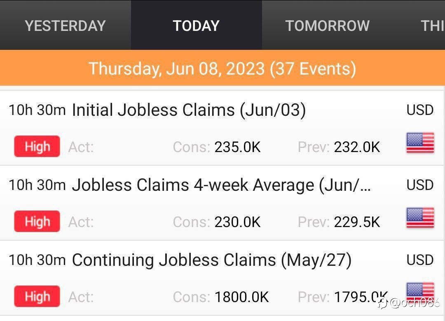Open Continuing Jobless Claims (May/27) event

pos(212,260)
